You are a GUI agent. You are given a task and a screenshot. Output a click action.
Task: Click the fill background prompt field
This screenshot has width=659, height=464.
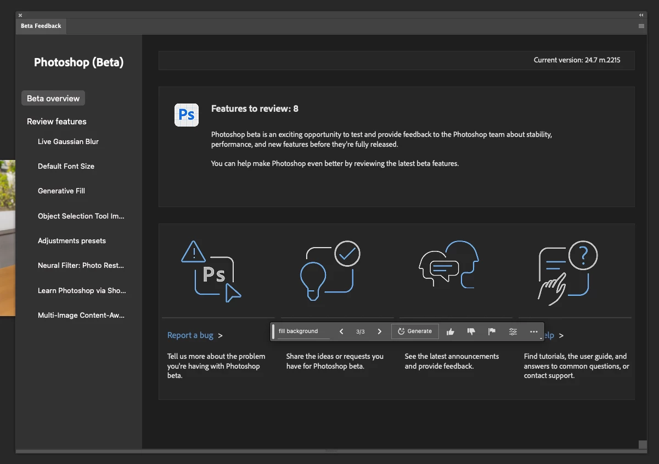click(x=303, y=331)
